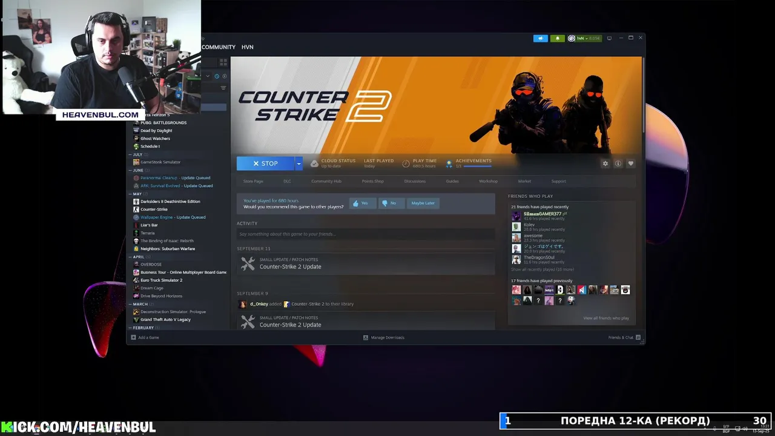Select Grand Theft Auto V Legacy
775x436 pixels.
[x=165, y=320]
